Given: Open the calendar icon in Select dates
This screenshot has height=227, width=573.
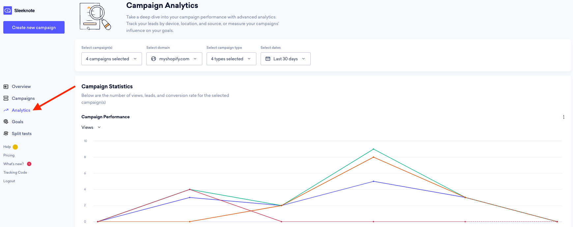Looking at the screenshot, I should click(x=268, y=59).
